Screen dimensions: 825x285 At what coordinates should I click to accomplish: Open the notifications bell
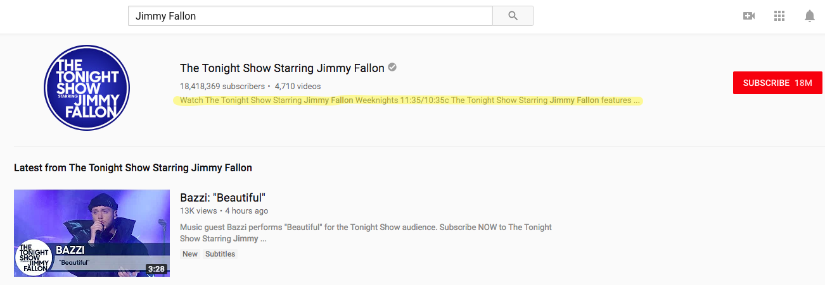point(810,16)
